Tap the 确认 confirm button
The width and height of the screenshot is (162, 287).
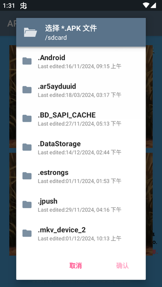[122, 266]
